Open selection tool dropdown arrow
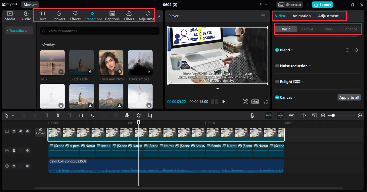Screen dimensions: 367x192 [13, 116]
